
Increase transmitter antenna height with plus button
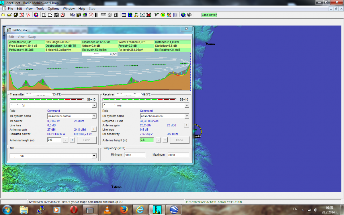coord(72,140)
